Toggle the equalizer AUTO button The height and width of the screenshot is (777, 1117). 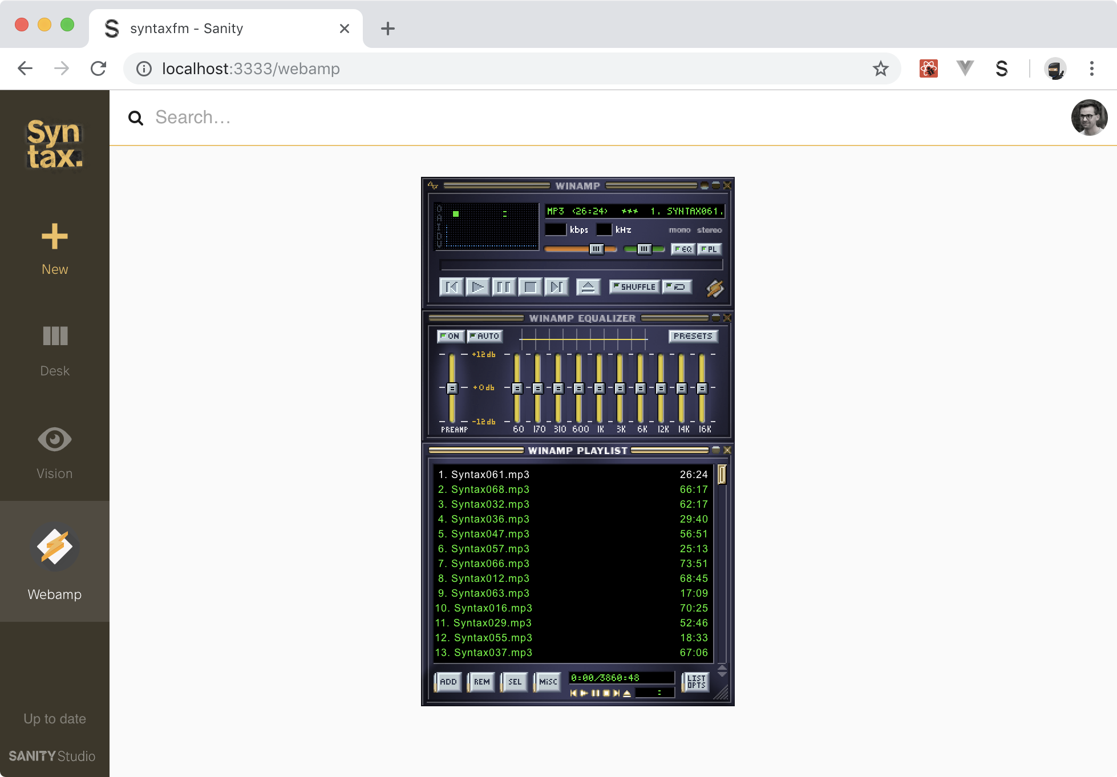coord(485,336)
